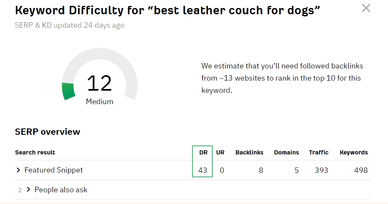Click the Keywords column header

tap(353, 152)
